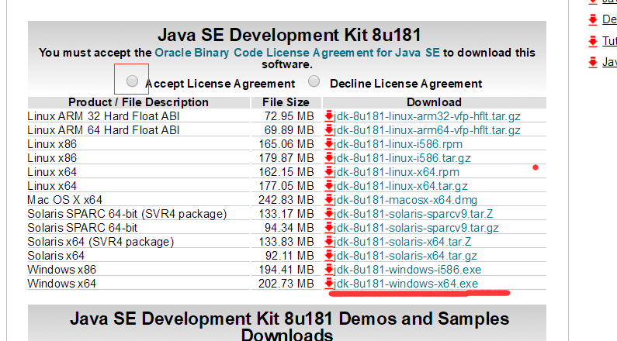Download jdk-8u181-linux-i586.rpm file

[x=398, y=144]
